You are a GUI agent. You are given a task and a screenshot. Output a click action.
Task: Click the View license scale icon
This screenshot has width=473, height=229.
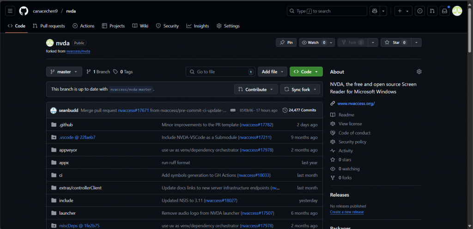coord(333,124)
